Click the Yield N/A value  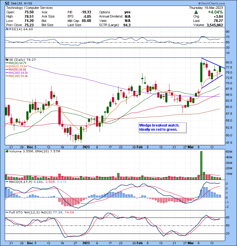coord(128,21)
